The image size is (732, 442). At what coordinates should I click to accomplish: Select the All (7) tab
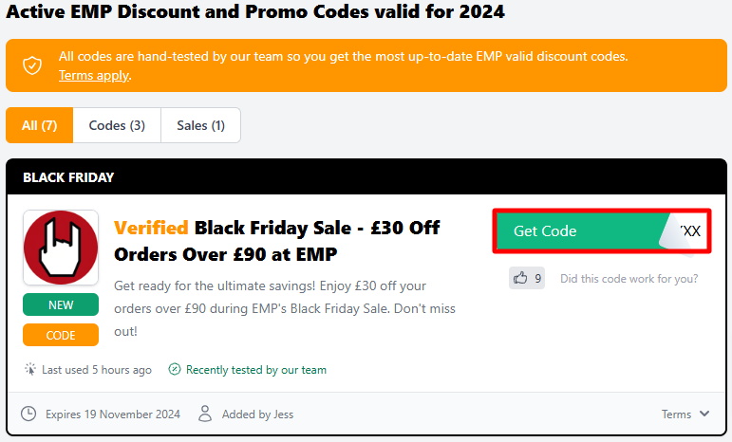pyautogui.click(x=39, y=125)
